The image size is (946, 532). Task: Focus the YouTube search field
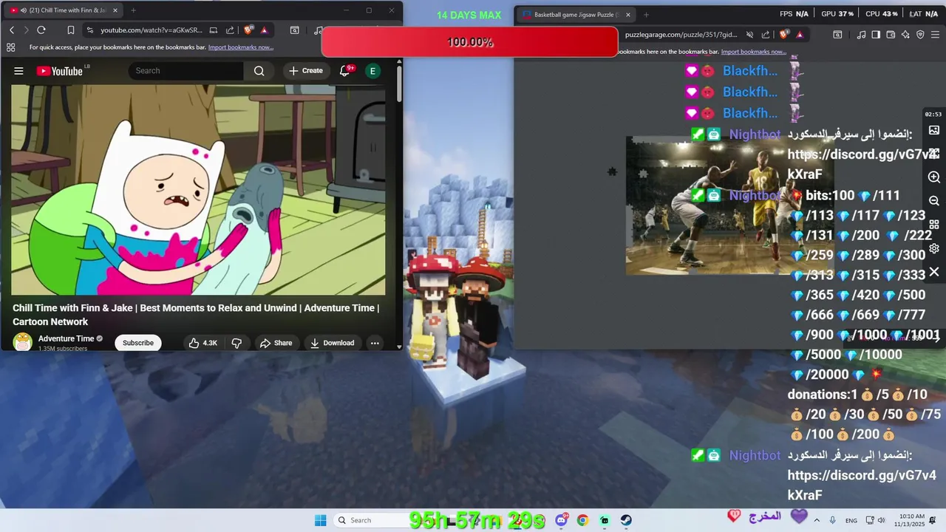[x=186, y=71]
